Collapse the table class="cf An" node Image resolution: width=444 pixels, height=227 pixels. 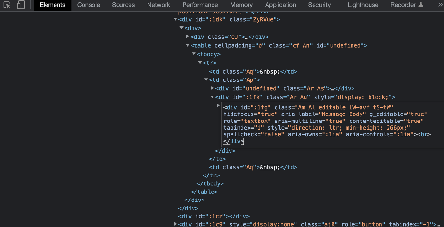(188, 45)
